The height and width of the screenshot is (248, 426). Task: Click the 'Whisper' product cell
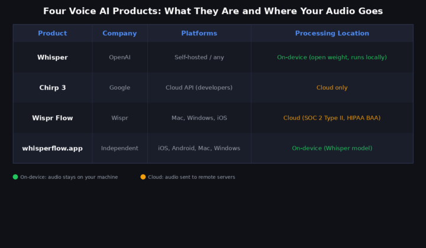pos(53,57)
